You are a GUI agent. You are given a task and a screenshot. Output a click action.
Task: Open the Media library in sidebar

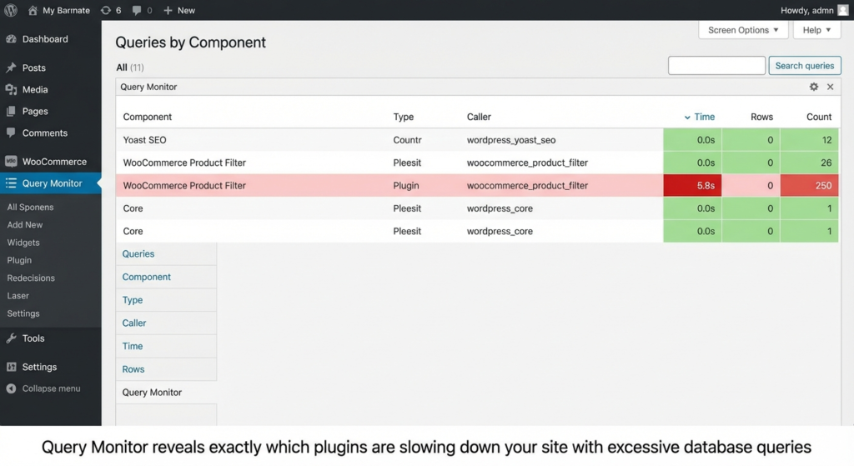pos(35,89)
